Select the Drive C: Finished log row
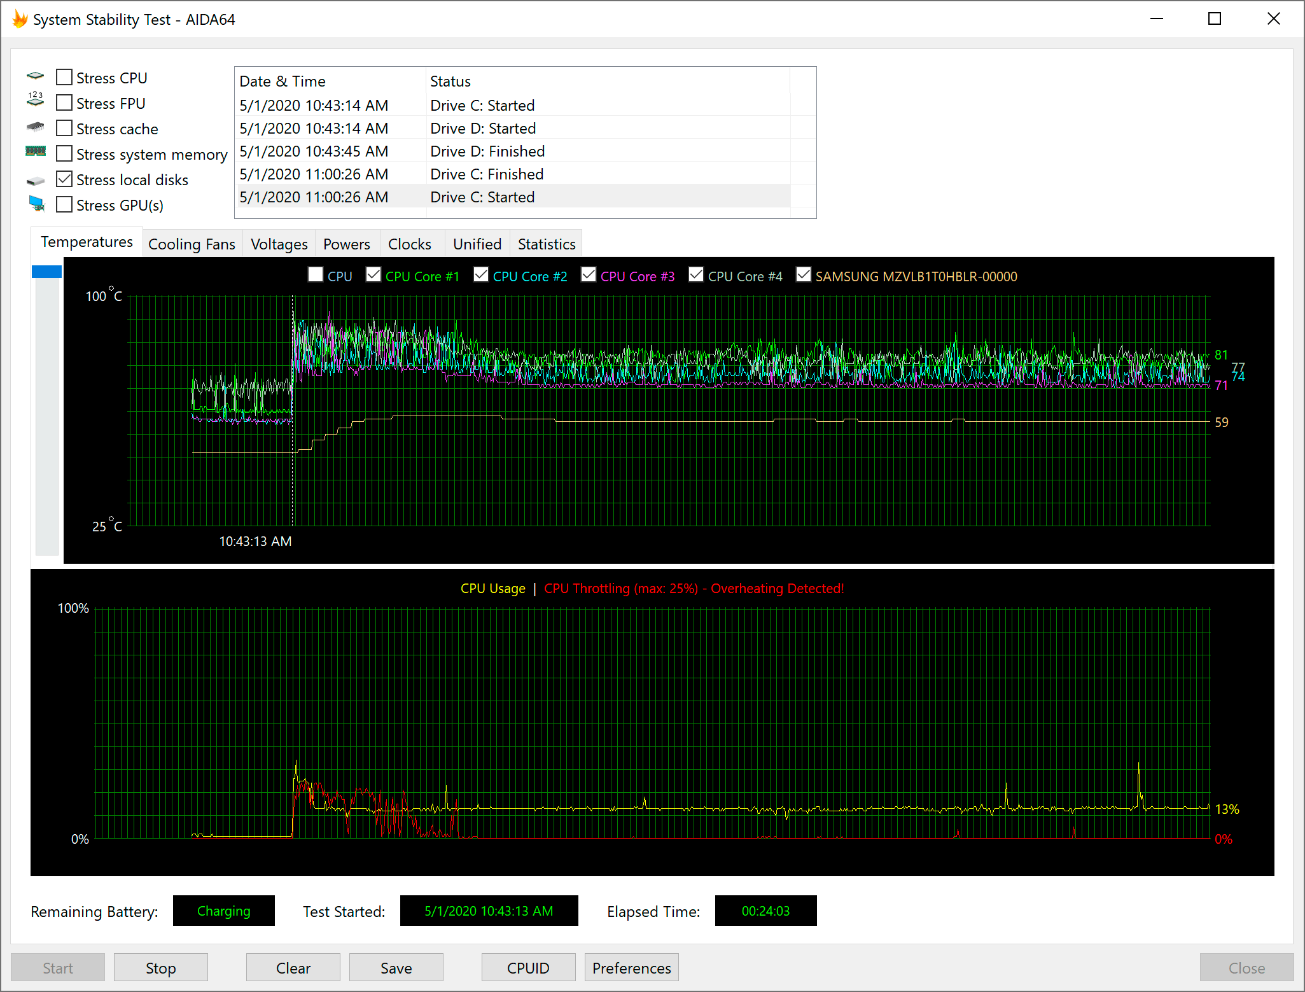The image size is (1305, 992). [x=486, y=174]
